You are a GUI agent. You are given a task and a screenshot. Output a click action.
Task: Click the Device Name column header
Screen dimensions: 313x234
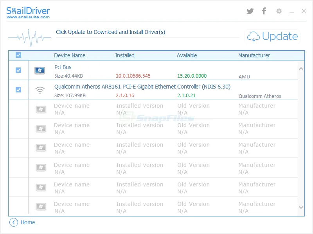tap(70, 55)
